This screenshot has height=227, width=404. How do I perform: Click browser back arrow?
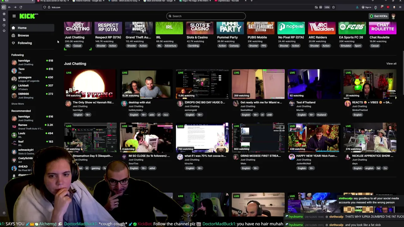click(x=9, y=7)
